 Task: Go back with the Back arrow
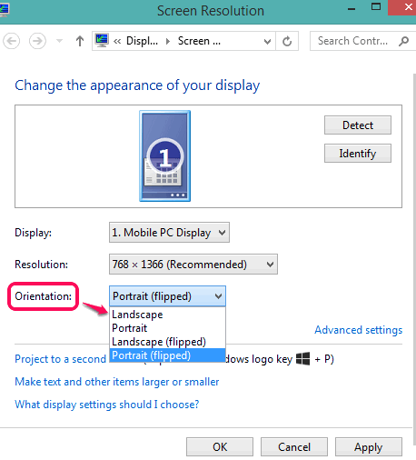[x=12, y=41]
